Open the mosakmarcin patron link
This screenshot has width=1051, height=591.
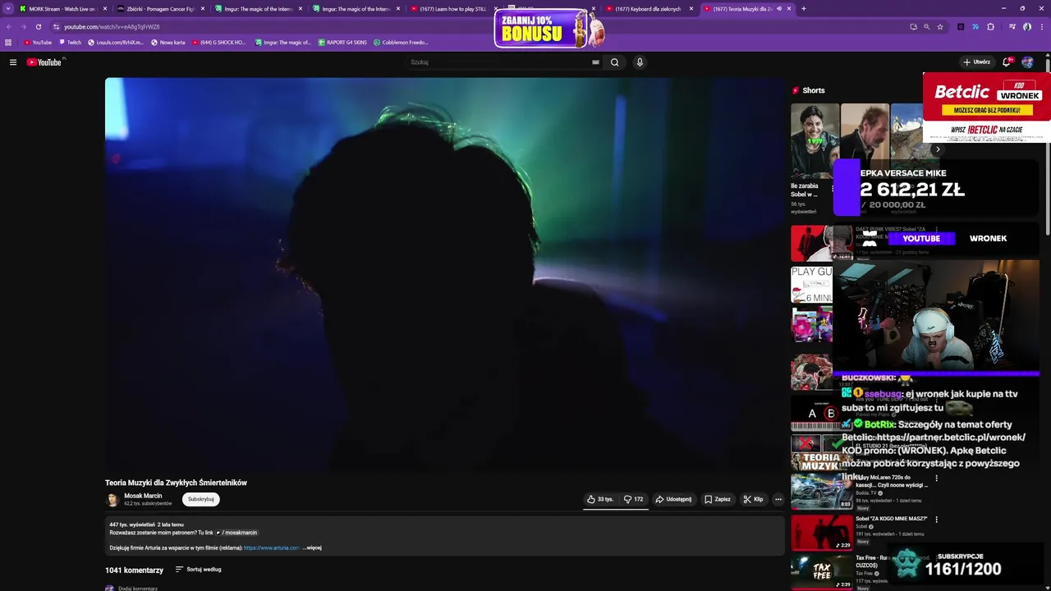(236, 533)
